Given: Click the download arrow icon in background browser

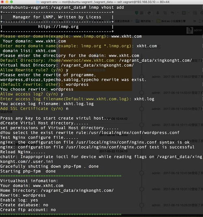Looking at the screenshot, I should coord(157,13).
